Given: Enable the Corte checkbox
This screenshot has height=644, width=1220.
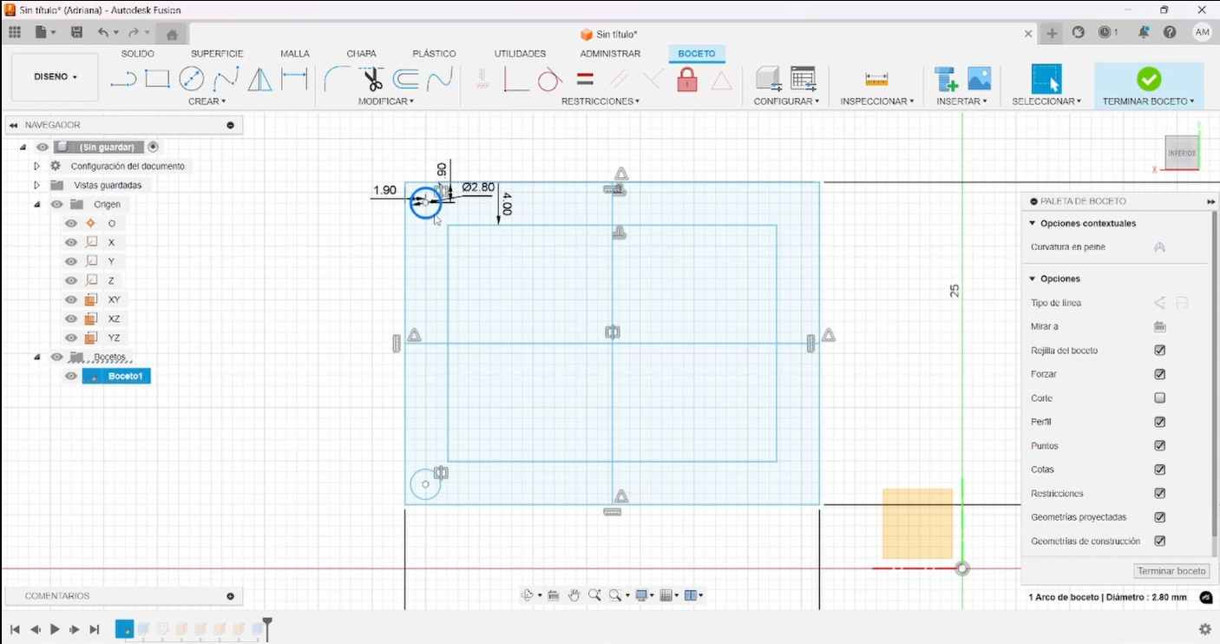Looking at the screenshot, I should [1159, 398].
